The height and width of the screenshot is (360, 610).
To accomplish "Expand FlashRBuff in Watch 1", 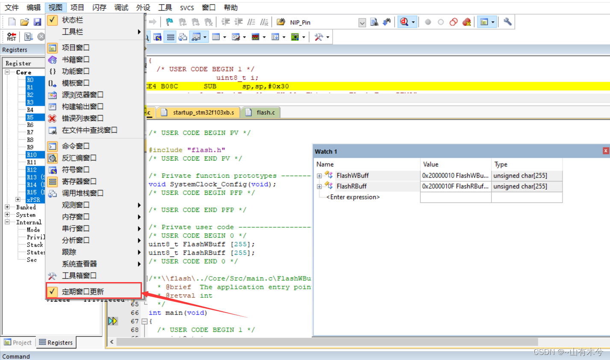I will click(x=319, y=186).
